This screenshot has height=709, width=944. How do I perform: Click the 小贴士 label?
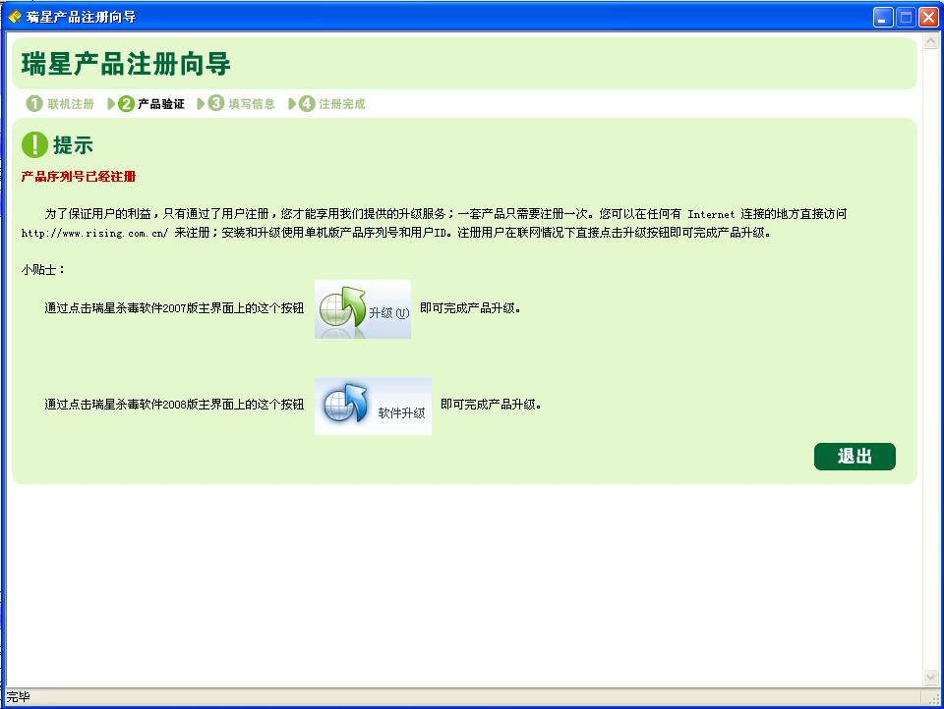pos(42,270)
